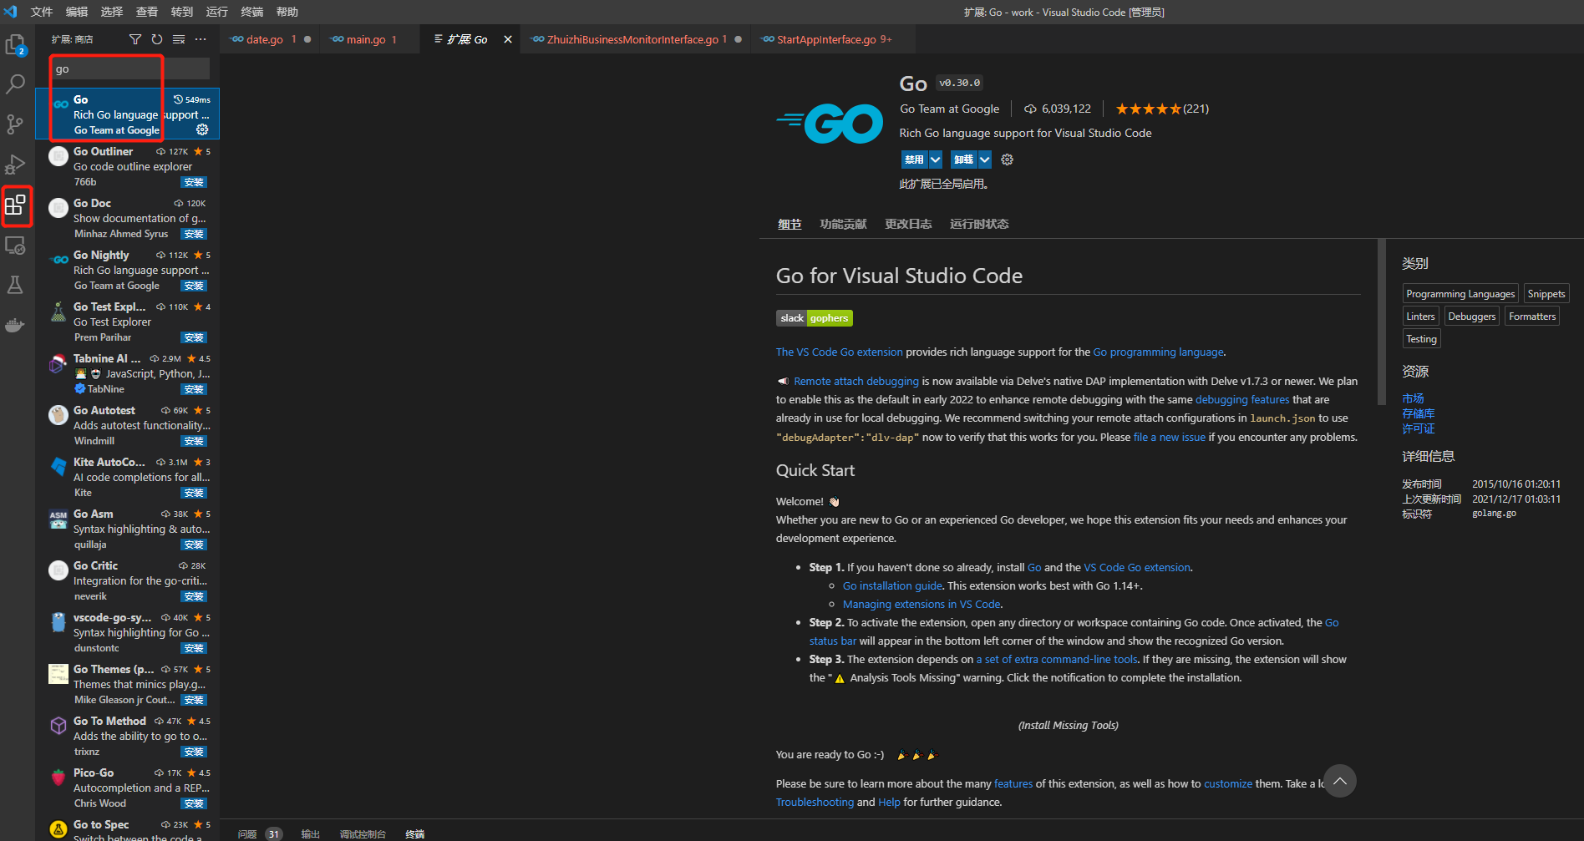The image size is (1584, 841).
Task: Click the clear extension search results icon
Action: tap(179, 39)
